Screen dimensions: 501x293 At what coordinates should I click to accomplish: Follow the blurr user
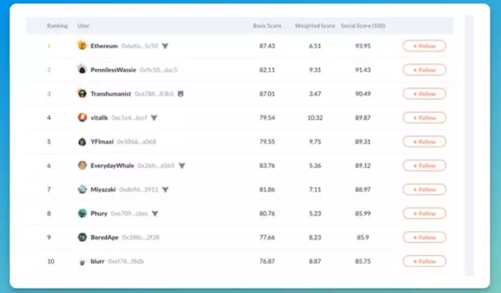coord(424,261)
